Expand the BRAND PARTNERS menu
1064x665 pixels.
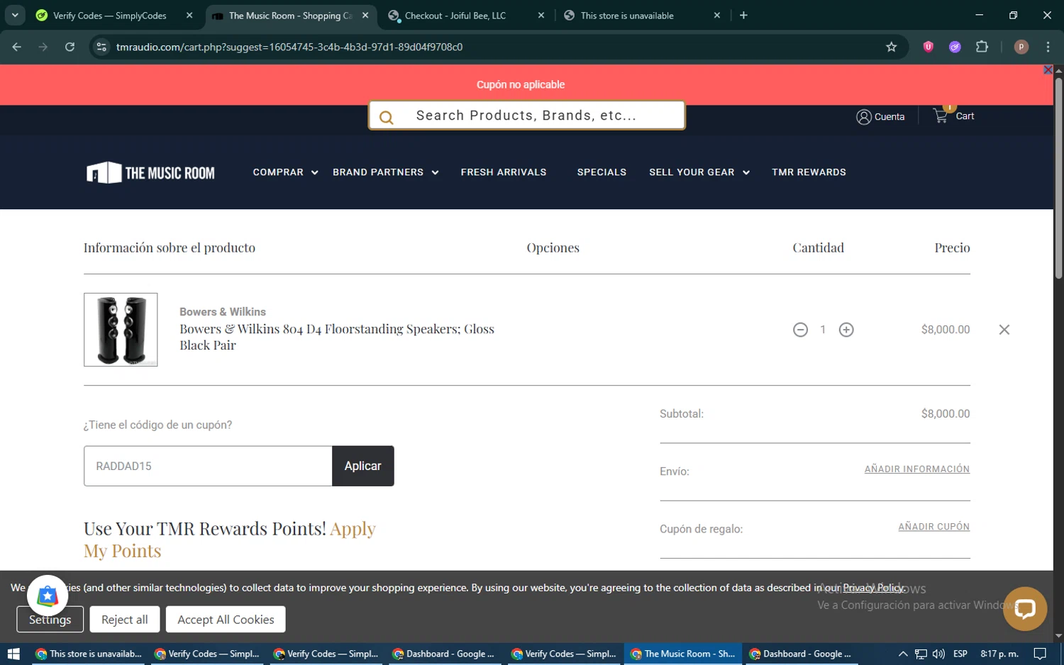pyautogui.click(x=386, y=172)
